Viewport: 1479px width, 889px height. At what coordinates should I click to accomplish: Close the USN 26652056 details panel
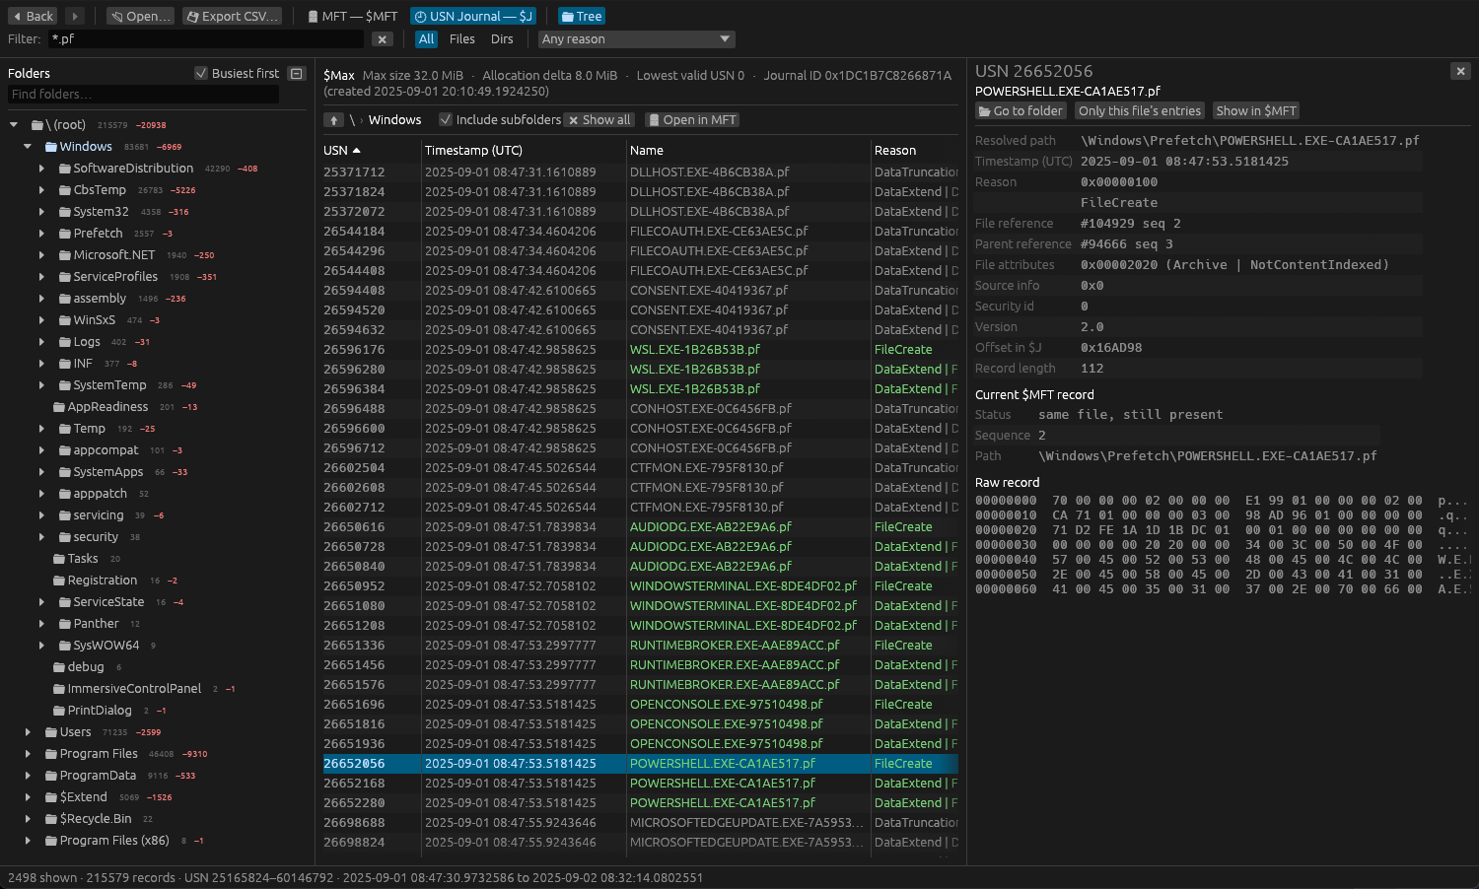1460,71
